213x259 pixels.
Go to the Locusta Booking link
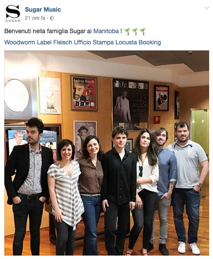[x=138, y=42]
